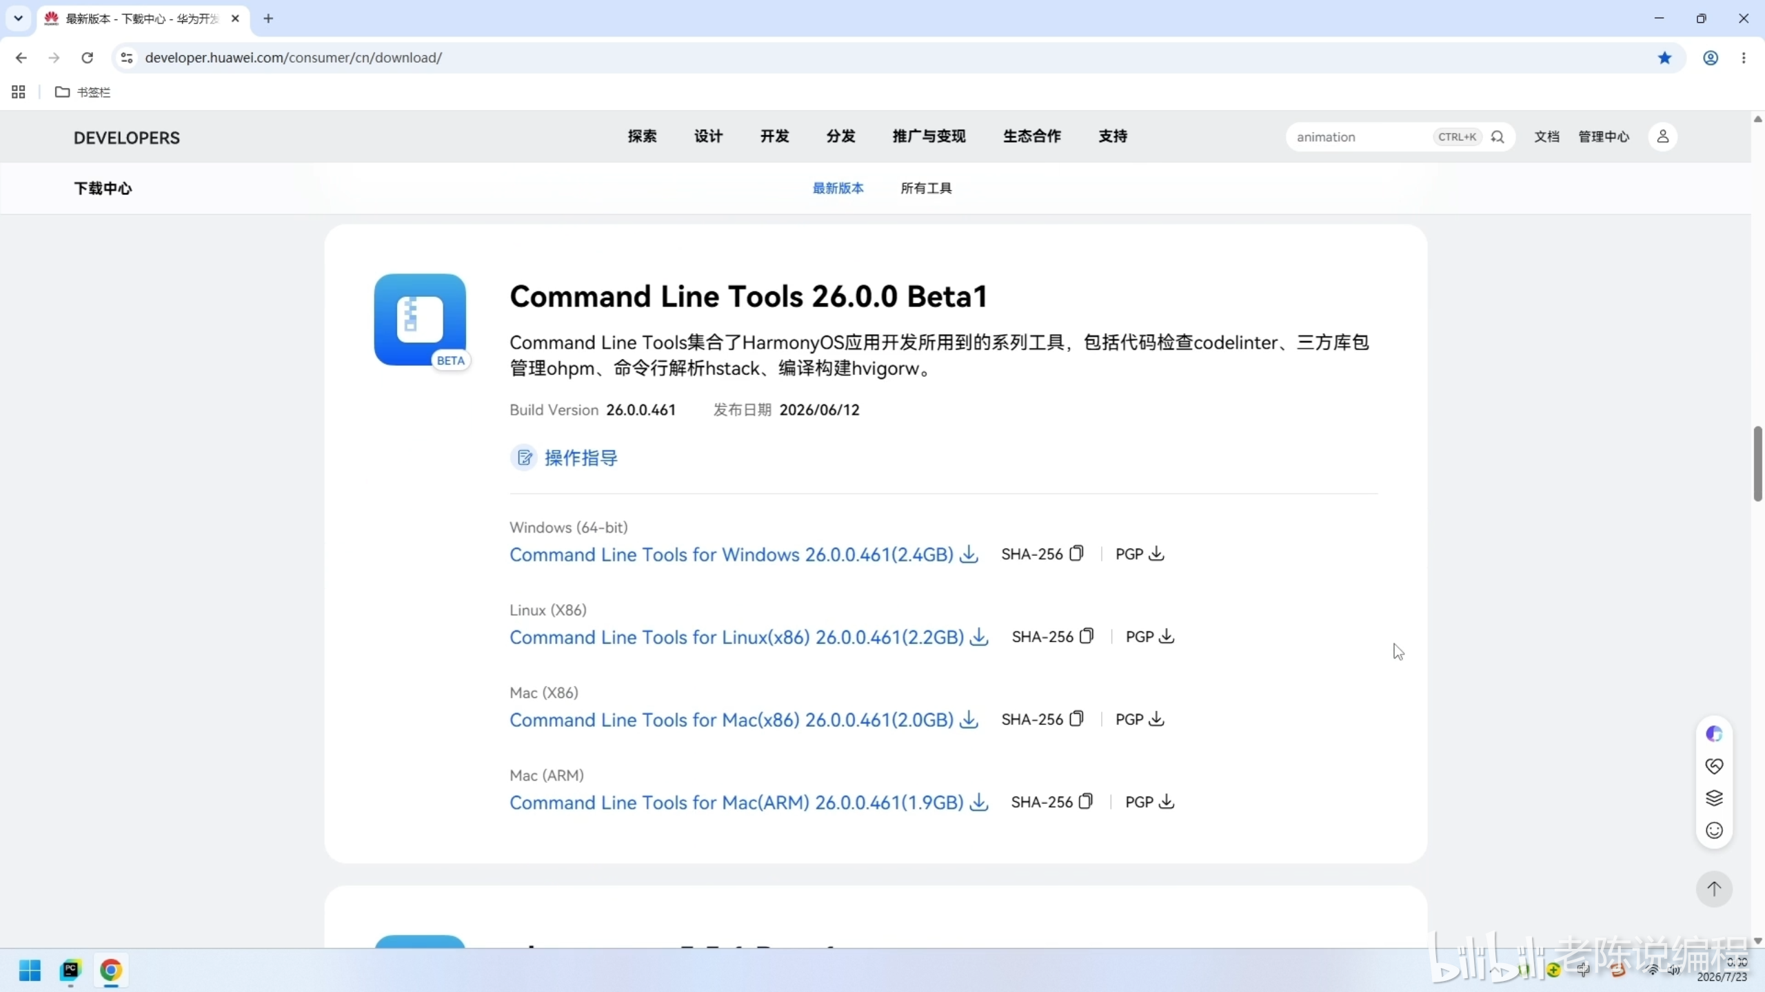This screenshot has height=992, width=1765.
Task: Click the DEVELOPERS logo
Action: (127, 138)
